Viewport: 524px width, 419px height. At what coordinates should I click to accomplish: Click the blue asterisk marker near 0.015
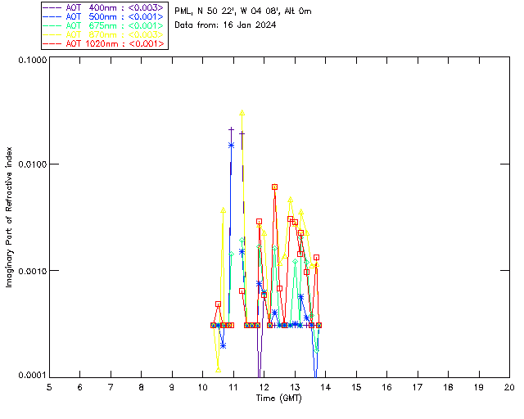coord(232,145)
